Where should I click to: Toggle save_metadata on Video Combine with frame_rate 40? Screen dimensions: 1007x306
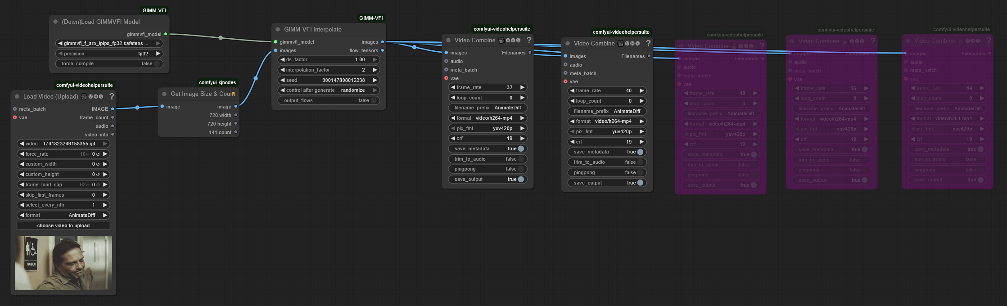click(607, 152)
